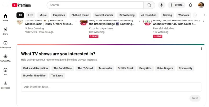
Task: Click the search magnifier button
Action: [149, 5]
